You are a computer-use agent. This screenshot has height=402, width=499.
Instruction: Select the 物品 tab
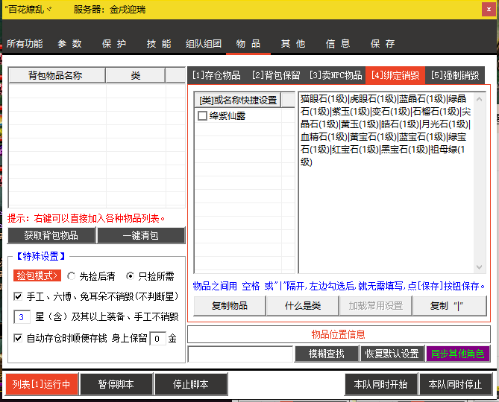(x=248, y=43)
